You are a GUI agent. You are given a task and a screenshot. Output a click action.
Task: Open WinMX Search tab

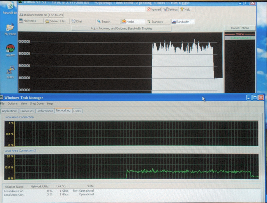click(x=108, y=22)
